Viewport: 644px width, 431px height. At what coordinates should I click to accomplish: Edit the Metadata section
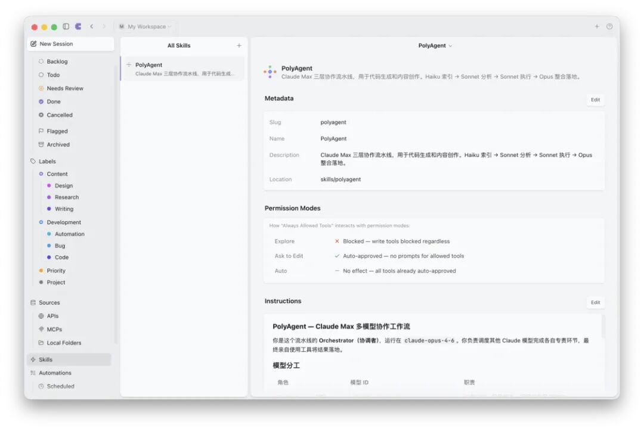click(595, 100)
